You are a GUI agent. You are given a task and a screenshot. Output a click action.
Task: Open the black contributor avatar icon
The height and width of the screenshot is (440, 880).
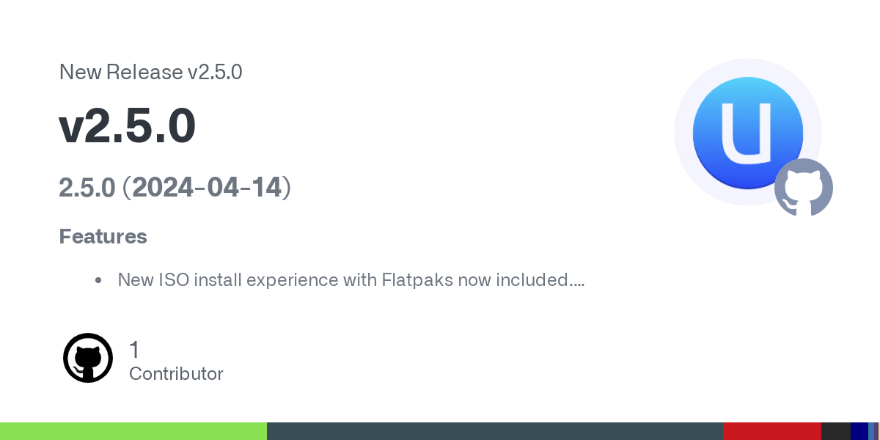[88, 358]
